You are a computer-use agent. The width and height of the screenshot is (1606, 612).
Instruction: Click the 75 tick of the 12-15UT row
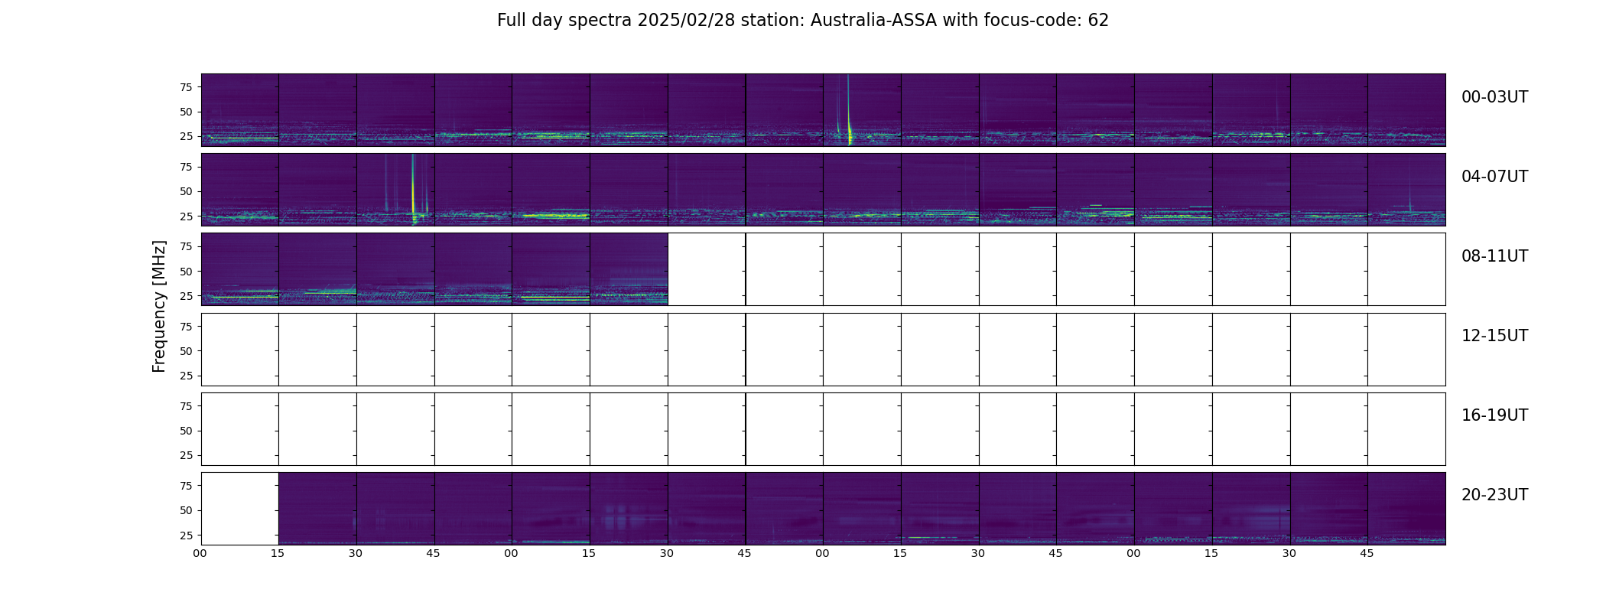pos(186,326)
